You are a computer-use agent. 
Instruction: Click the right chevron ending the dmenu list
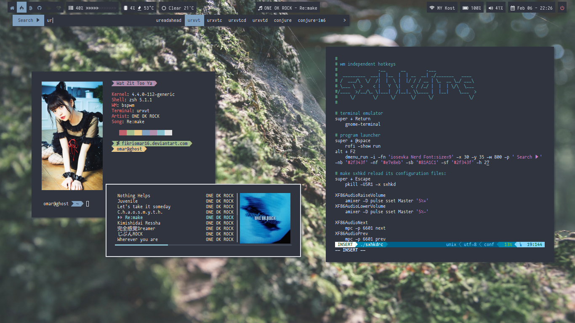coord(345,20)
